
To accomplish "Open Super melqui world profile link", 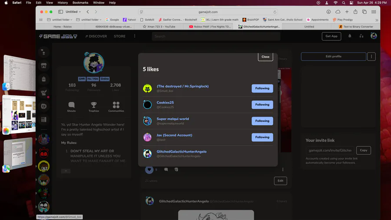I will [x=172, y=119].
